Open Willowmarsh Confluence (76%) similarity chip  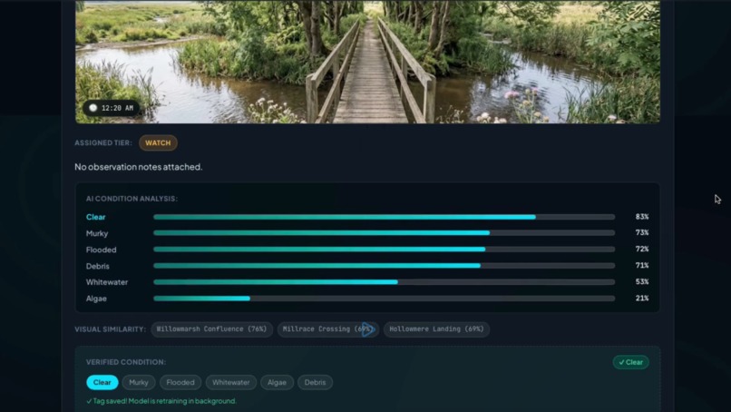pos(211,329)
